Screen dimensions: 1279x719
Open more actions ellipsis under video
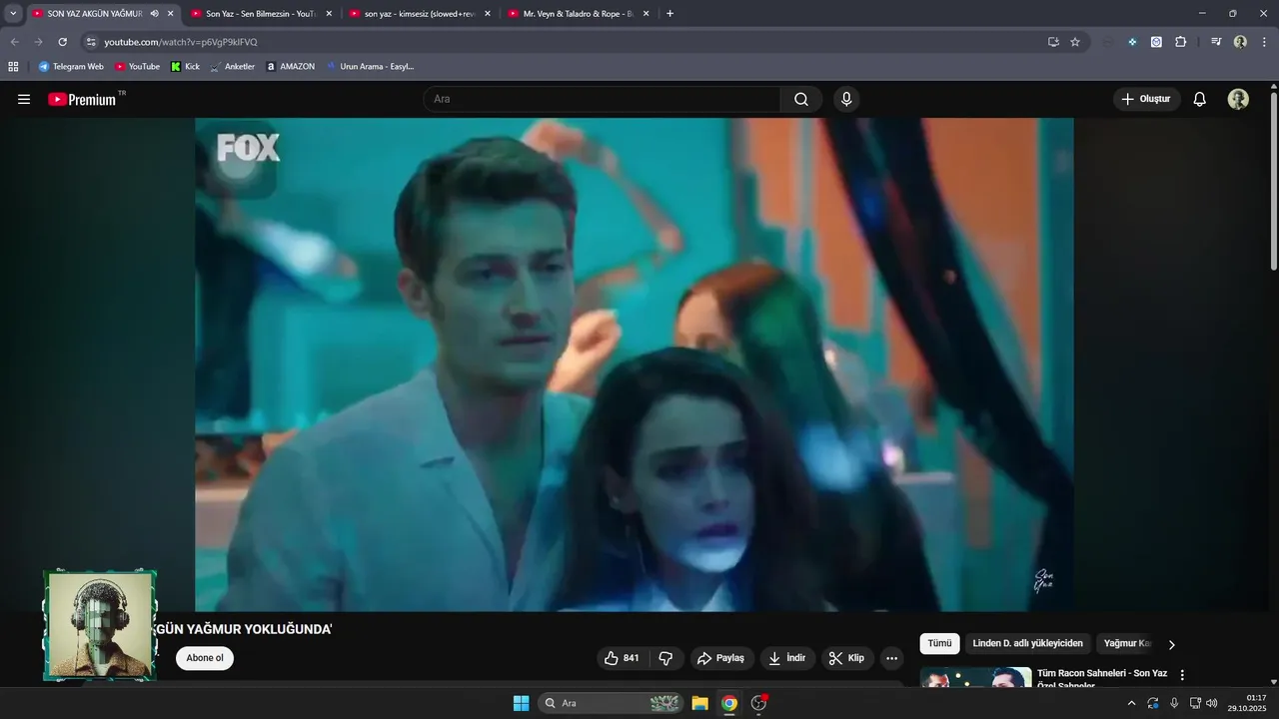(891, 658)
